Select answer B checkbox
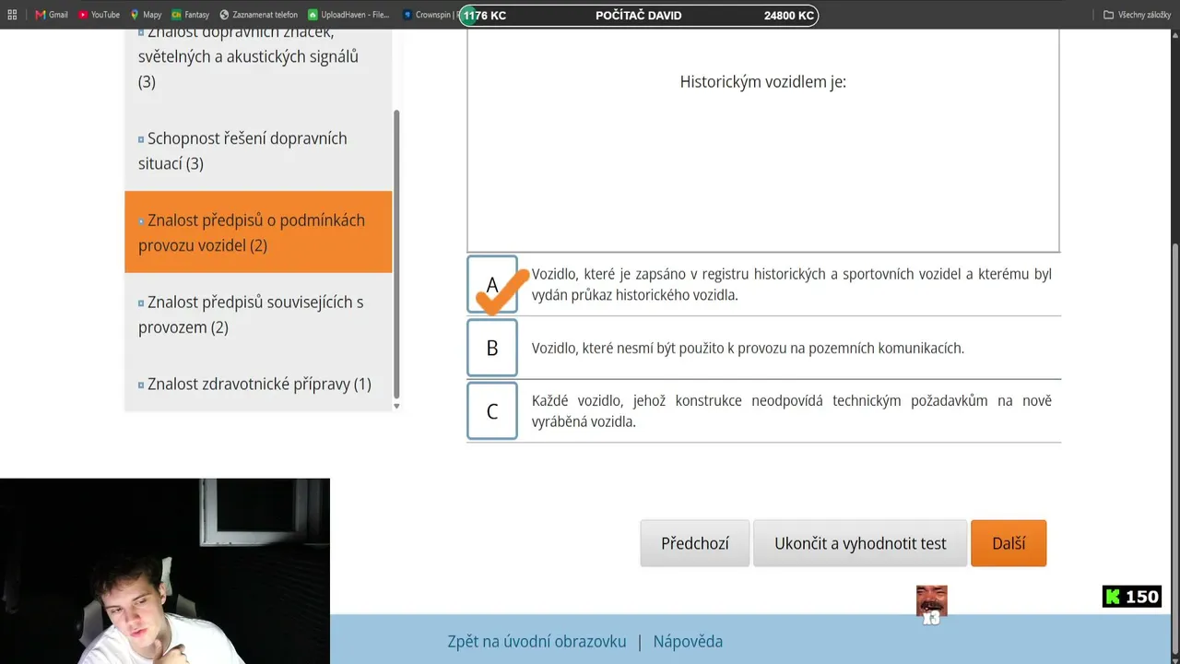This screenshot has width=1180, height=664. click(492, 348)
